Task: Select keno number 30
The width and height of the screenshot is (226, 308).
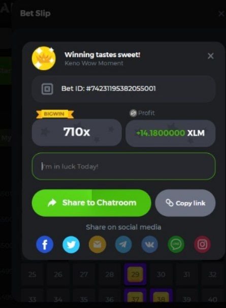Action: click(161, 274)
